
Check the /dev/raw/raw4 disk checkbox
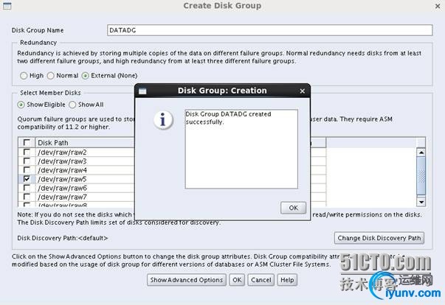(x=27, y=170)
